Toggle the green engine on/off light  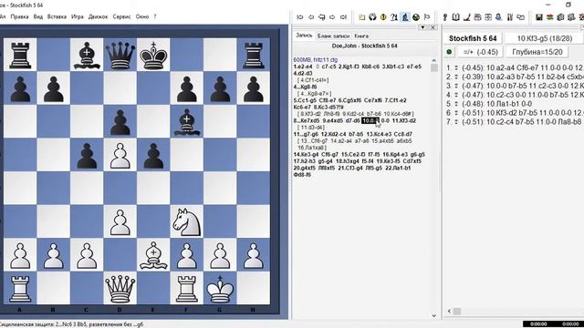pos(449,52)
